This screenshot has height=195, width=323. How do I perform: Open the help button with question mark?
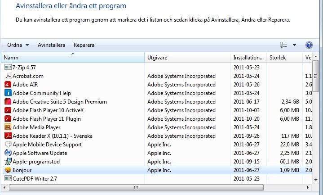309,45
